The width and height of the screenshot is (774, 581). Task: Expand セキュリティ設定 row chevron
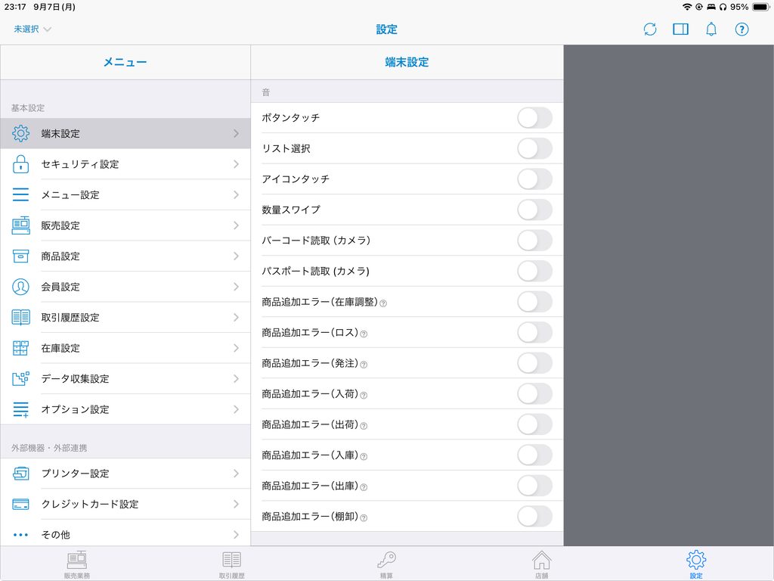coord(236,164)
